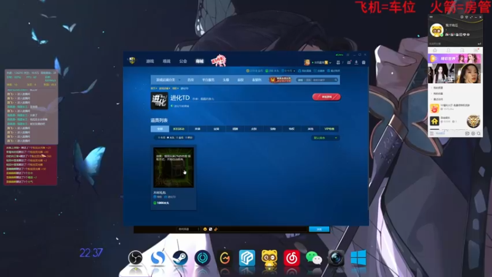Image resolution: width=492 pixels, height=277 pixels.
Task: Click the user avatar in platform header
Action: pyautogui.click(x=307, y=62)
